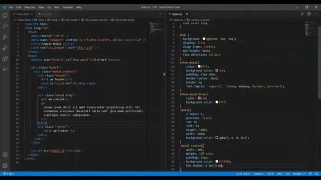Open the Extensions view

point(5,59)
